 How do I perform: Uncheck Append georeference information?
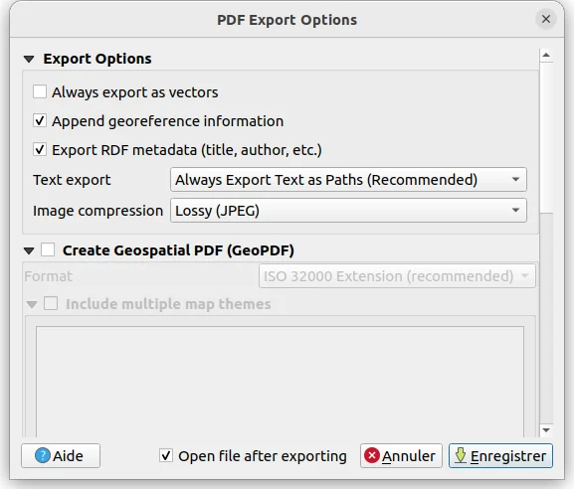click(x=40, y=120)
